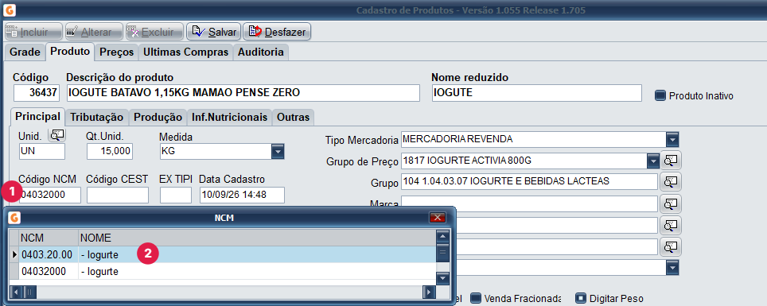Click the app icon in NCM title bar

pos(14,218)
